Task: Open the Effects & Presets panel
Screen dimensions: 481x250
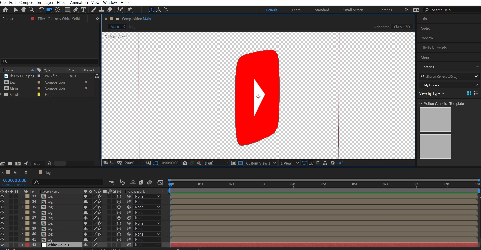Action: click(433, 48)
